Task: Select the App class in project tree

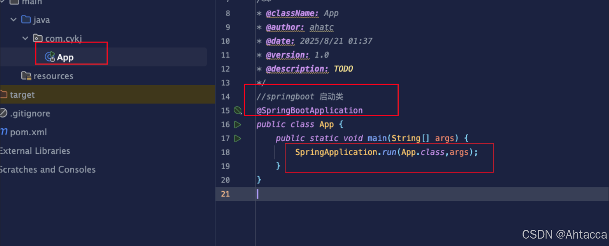Action: pos(103,57)
